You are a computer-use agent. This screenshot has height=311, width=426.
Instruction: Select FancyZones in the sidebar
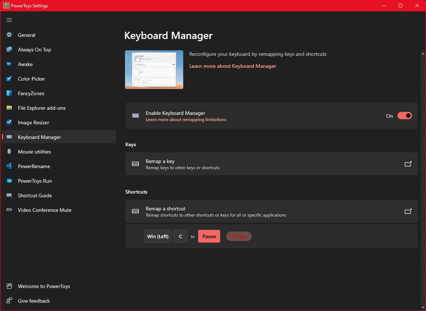tap(59, 94)
